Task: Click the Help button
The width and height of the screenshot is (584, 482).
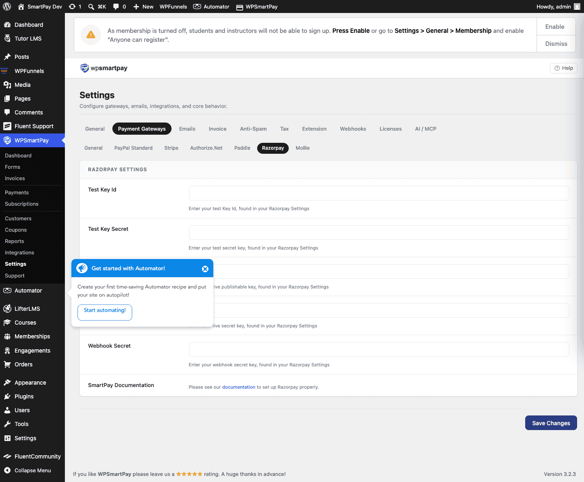Action: [x=564, y=68]
